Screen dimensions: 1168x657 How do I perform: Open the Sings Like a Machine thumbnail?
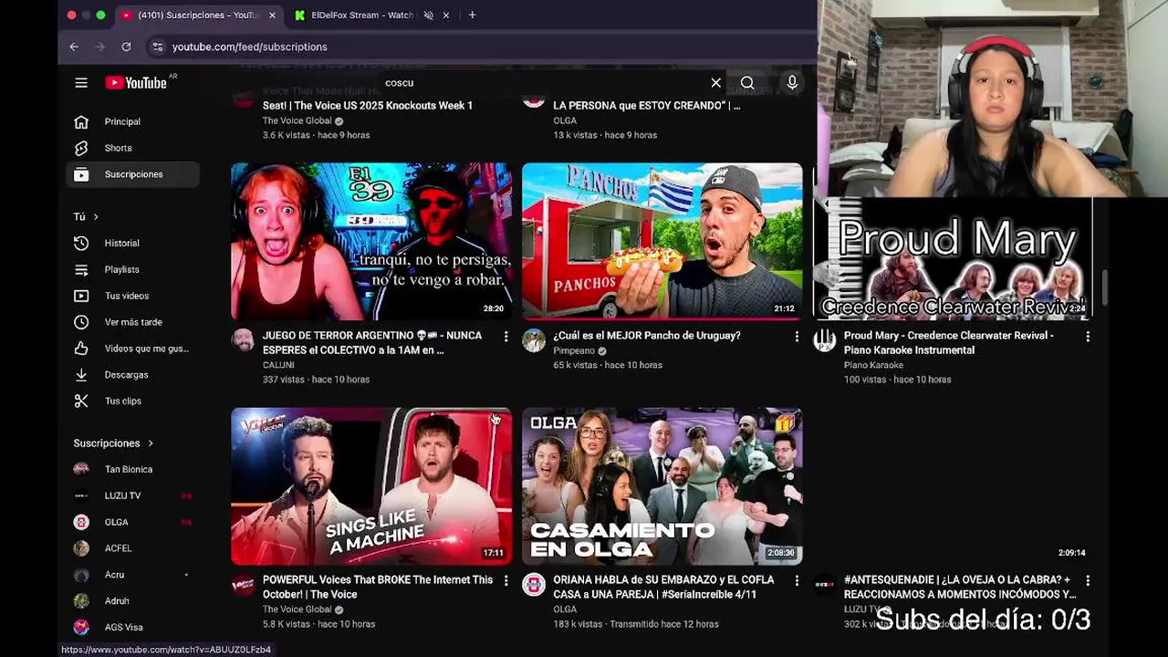[371, 486]
